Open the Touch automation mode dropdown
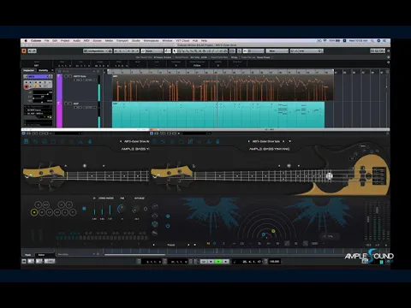This screenshot has width=411, height=308. 152,51
